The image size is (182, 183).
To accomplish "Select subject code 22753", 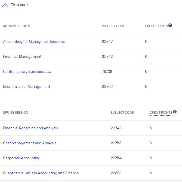I will tap(116, 143).
